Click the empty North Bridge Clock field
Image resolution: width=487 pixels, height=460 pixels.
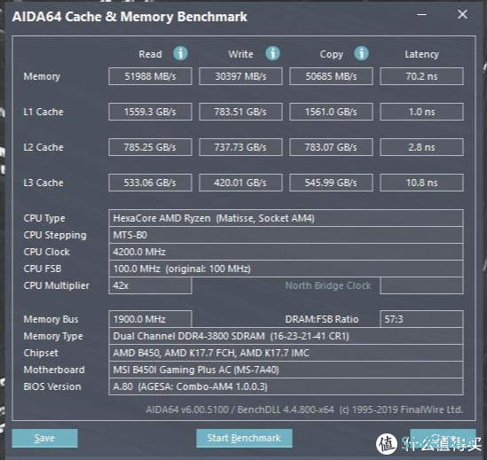[421, 285]
